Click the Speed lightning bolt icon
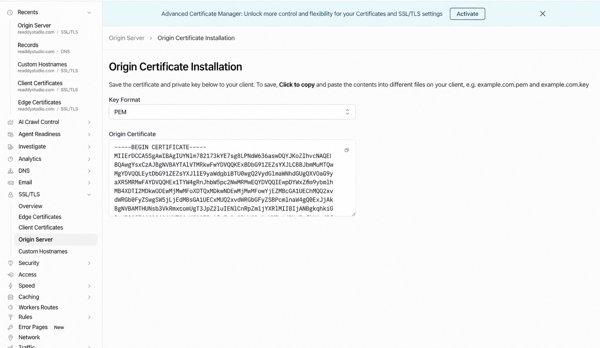Viewport: 600px width, 348px height. coord(11,286)
